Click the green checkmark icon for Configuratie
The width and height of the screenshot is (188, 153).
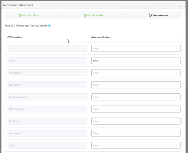(x=85, y=15)
